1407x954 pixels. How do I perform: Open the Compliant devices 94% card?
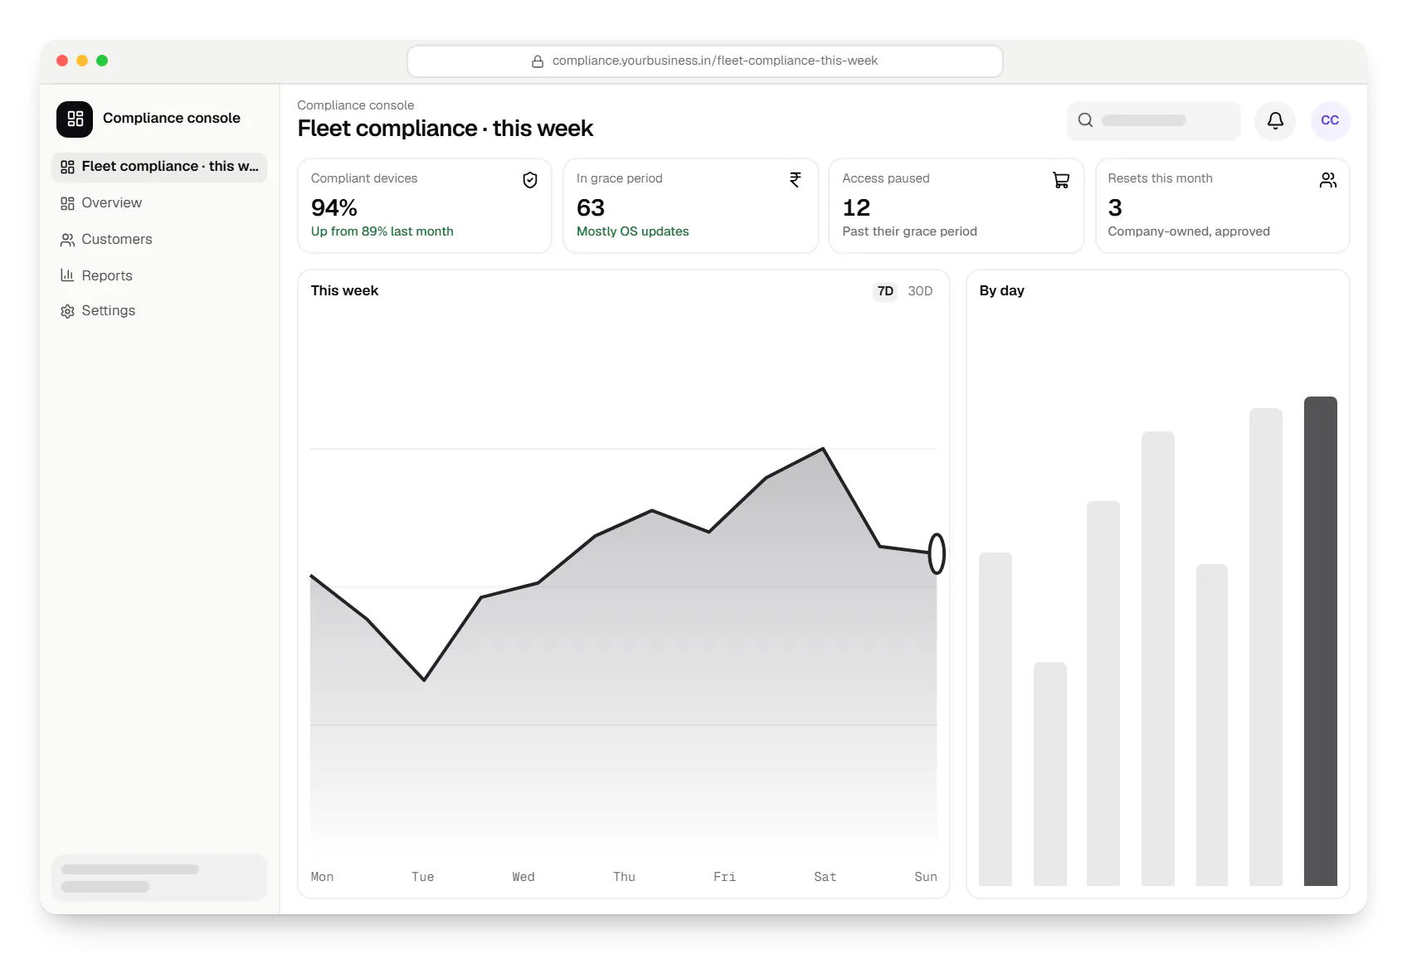(425, 206)
